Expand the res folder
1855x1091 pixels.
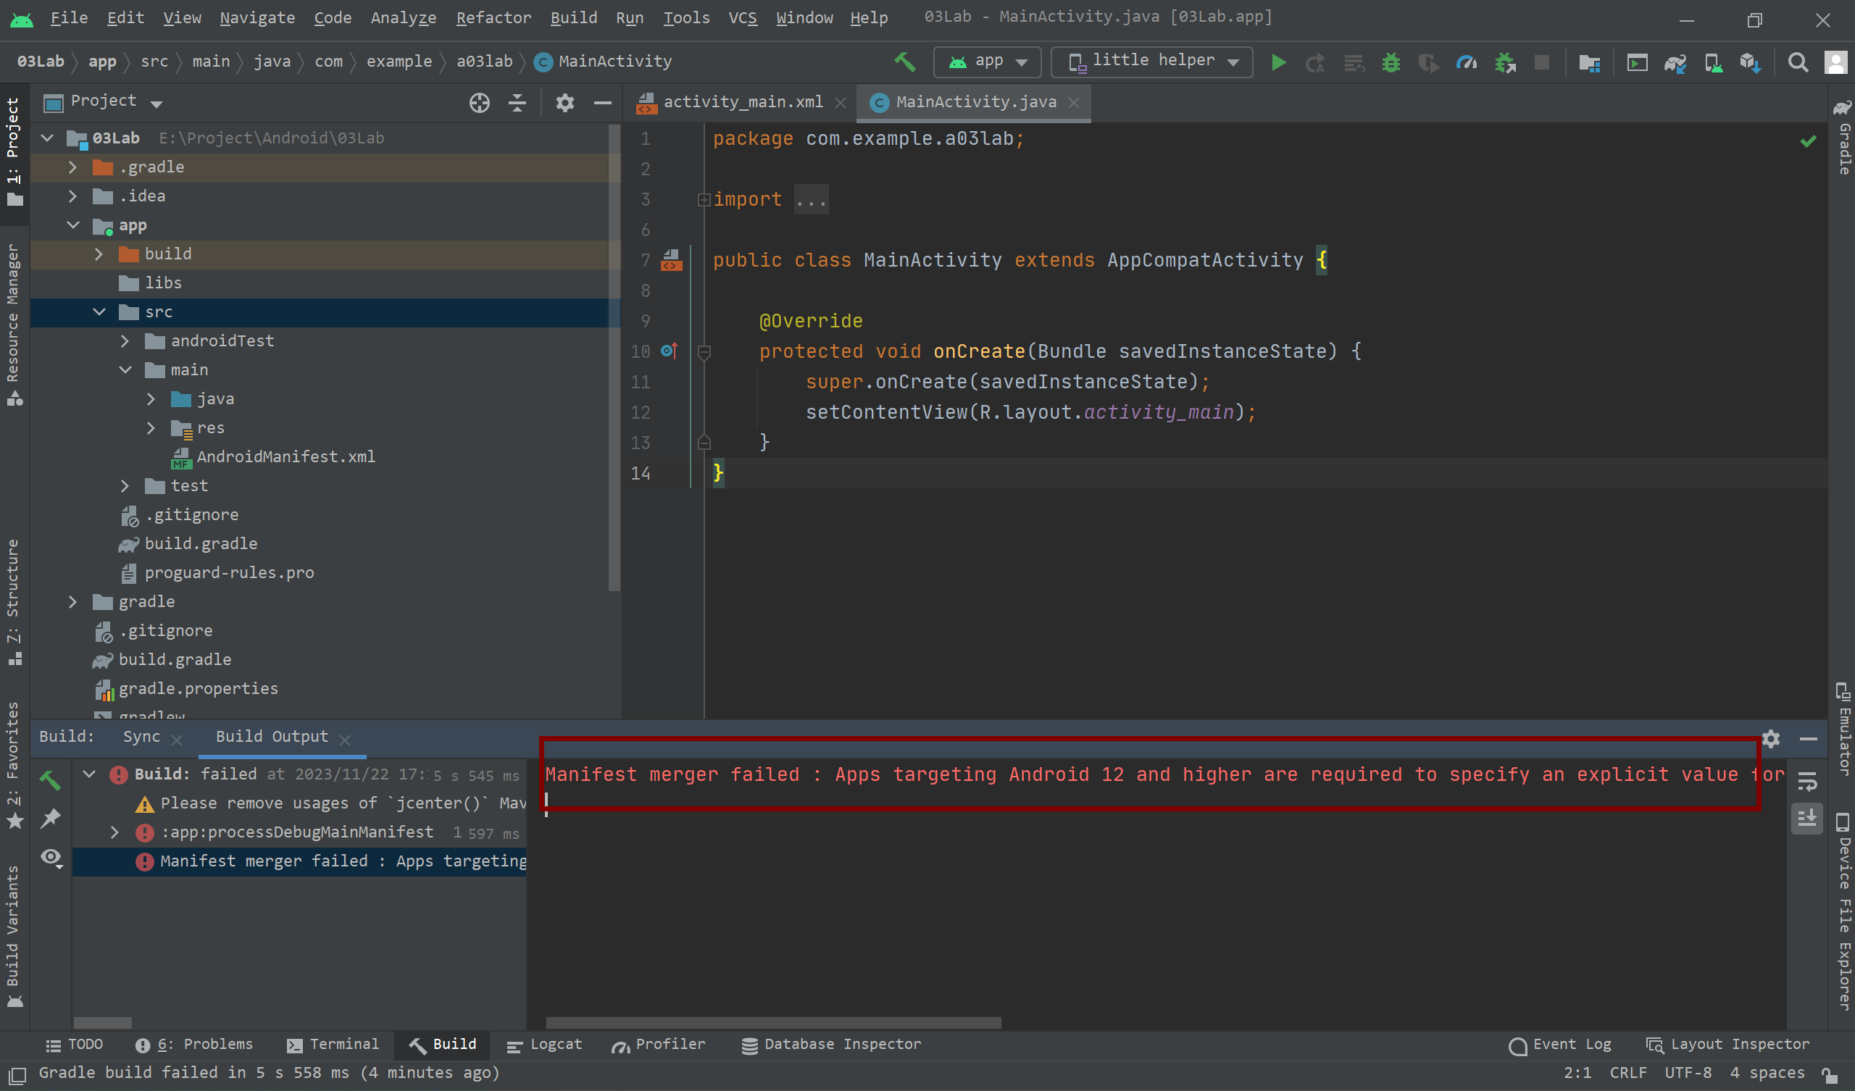[151, 428]
